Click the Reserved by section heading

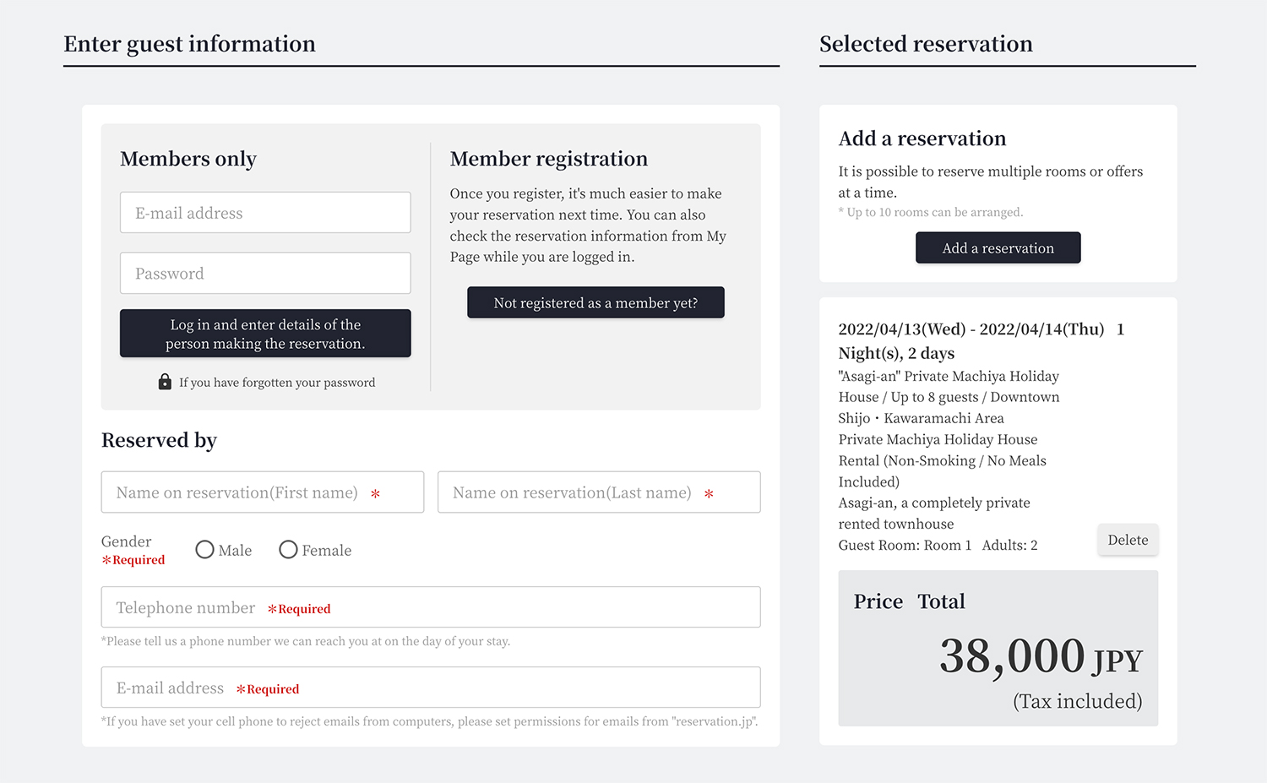point(159,440)
